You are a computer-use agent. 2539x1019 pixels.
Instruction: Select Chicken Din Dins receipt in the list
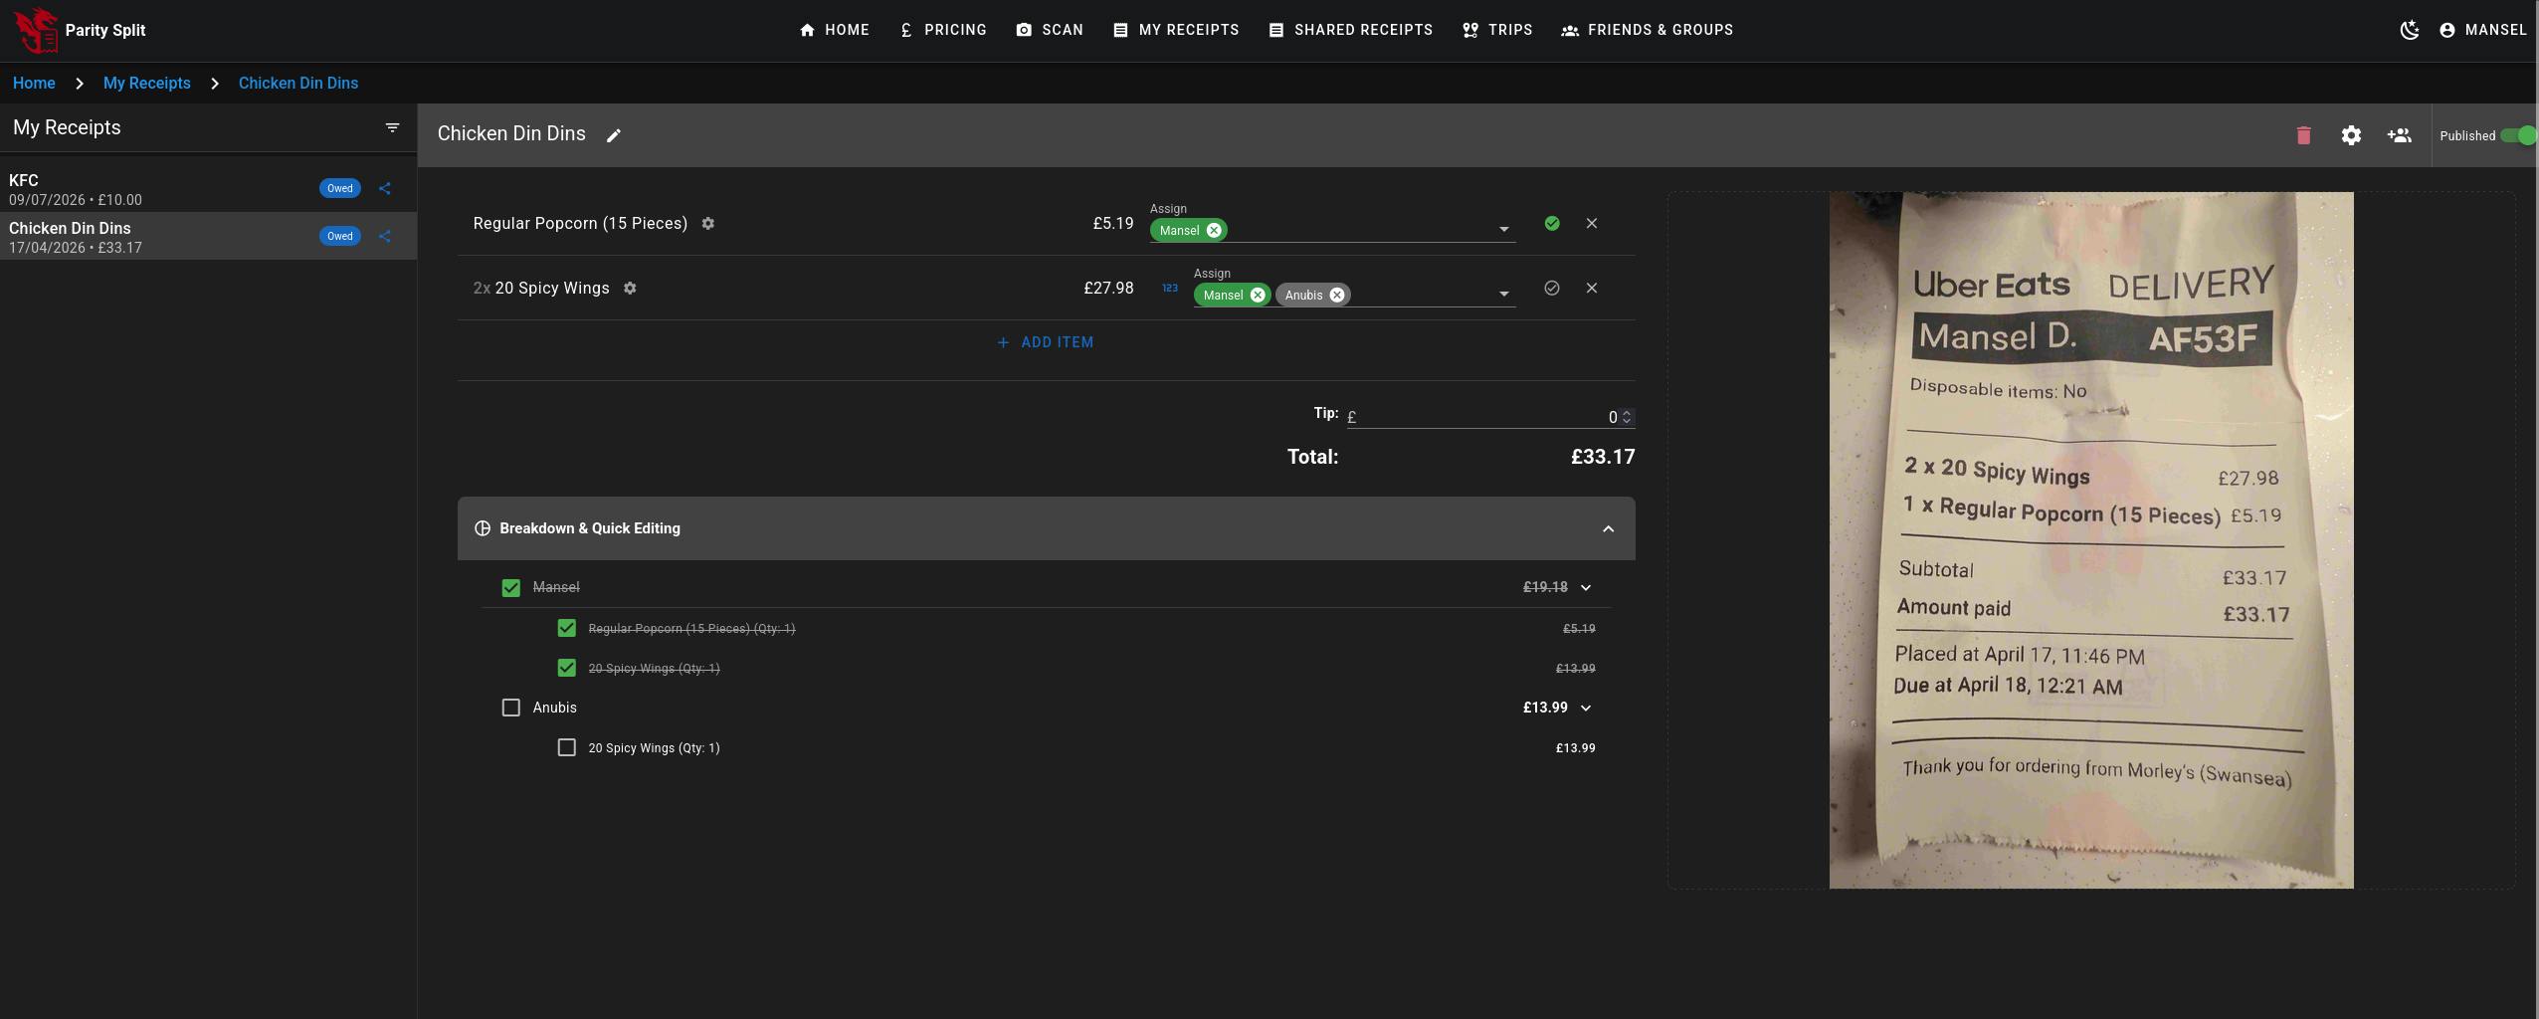[x=208, y=236]
